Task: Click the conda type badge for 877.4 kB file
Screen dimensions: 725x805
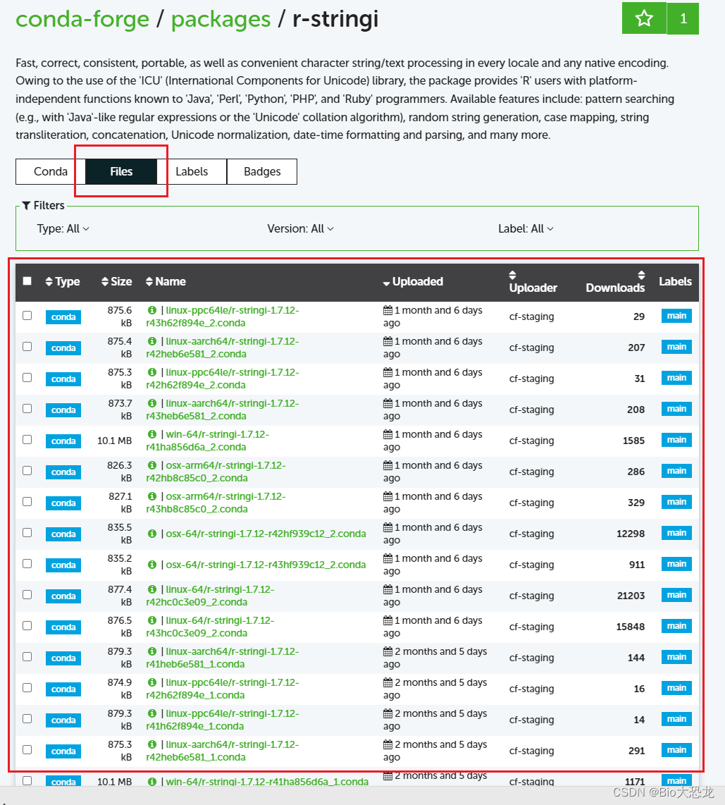Action: coord(63,596)
